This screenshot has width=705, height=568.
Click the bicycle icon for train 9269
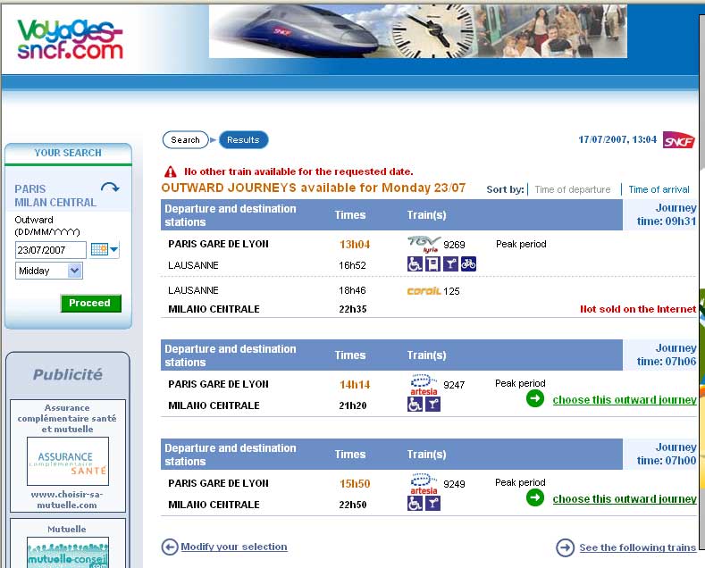coord(468,263)
